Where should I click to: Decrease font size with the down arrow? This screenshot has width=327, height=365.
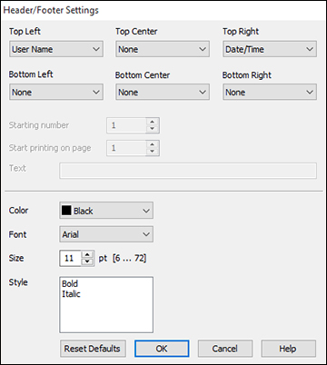click(x=87, y=261)
